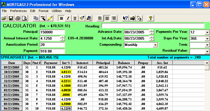Save with the floppy disk icon
Screen dimensions: 210x111
pos(11,18)
